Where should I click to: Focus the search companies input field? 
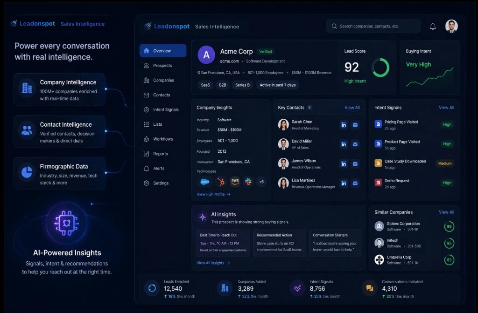coord(373,26)
